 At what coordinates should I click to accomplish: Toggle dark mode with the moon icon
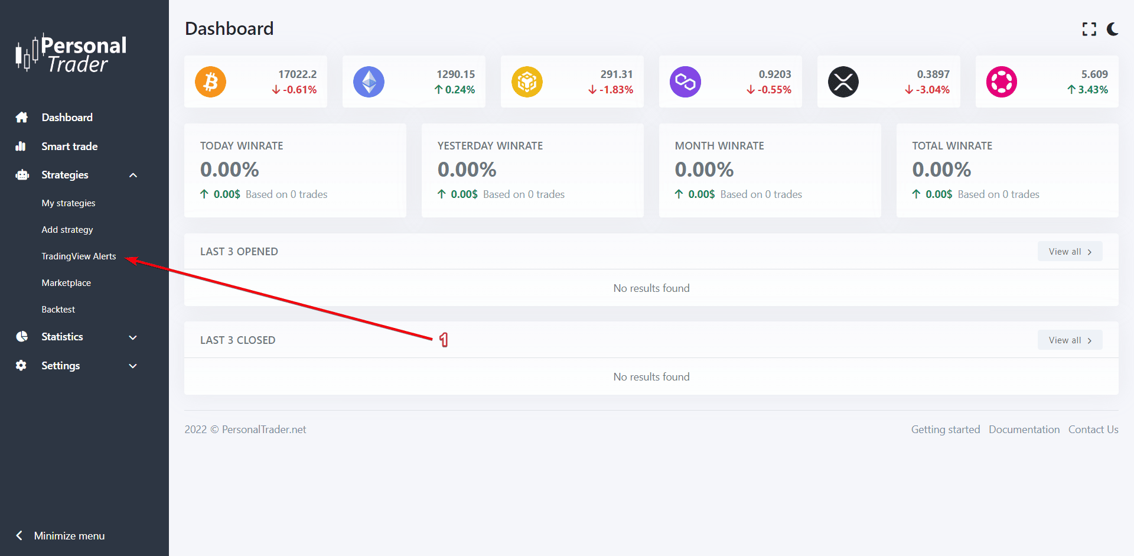click(1113, 29)
